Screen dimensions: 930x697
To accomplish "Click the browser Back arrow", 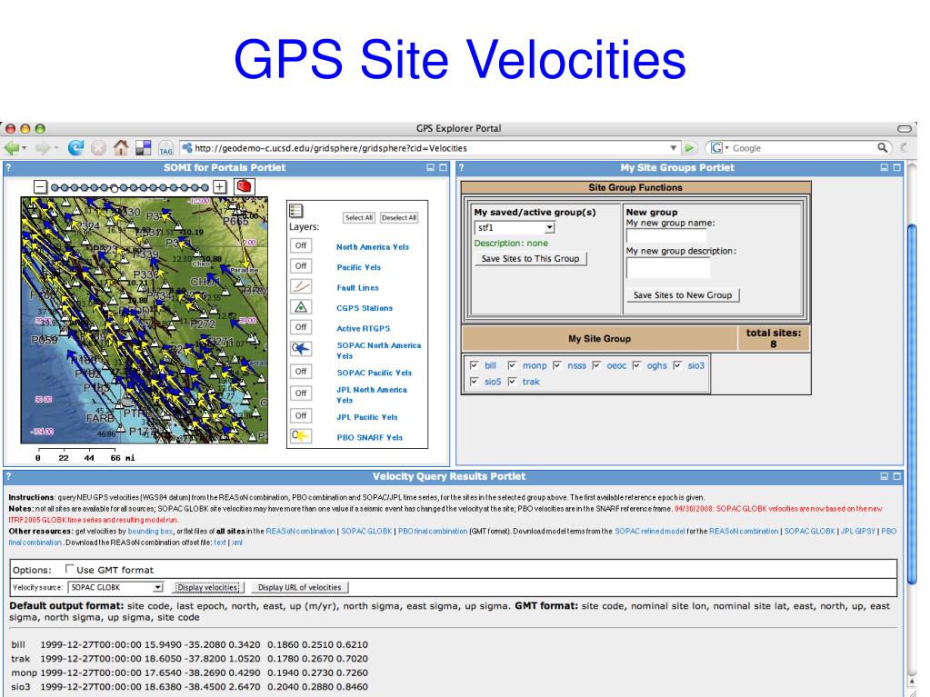I will pyautogui.click(x=11, y=147).
